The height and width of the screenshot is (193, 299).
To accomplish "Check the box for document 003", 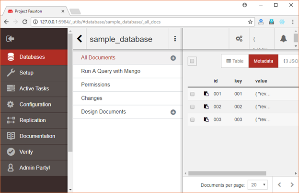I will click(192, 119).
